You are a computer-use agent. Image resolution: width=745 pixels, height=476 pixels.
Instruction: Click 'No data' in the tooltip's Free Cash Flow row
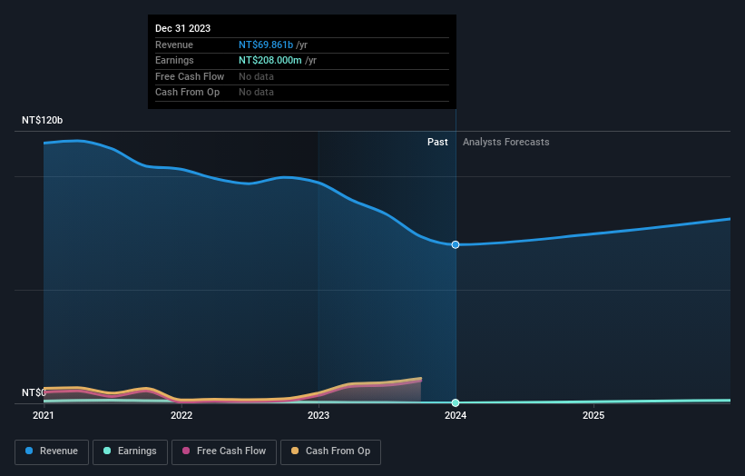(256, 76)
